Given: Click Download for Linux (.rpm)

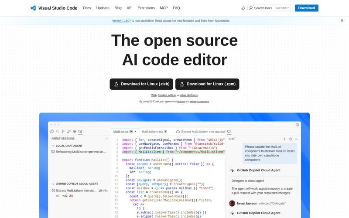Looking at the screenshot, I should [207, 84].
